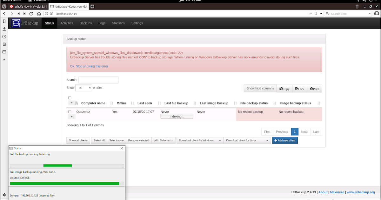Open the UrBackup Settings tab

(137, 23)
